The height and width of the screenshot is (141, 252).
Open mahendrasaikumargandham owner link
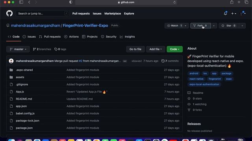click(35, 25)
